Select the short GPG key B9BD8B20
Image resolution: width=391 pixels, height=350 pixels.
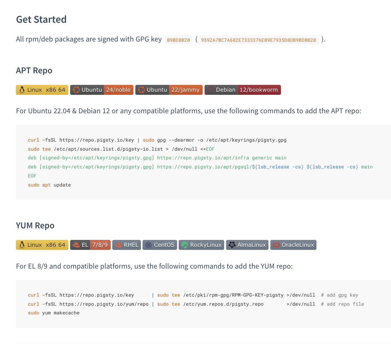point(178,40)
